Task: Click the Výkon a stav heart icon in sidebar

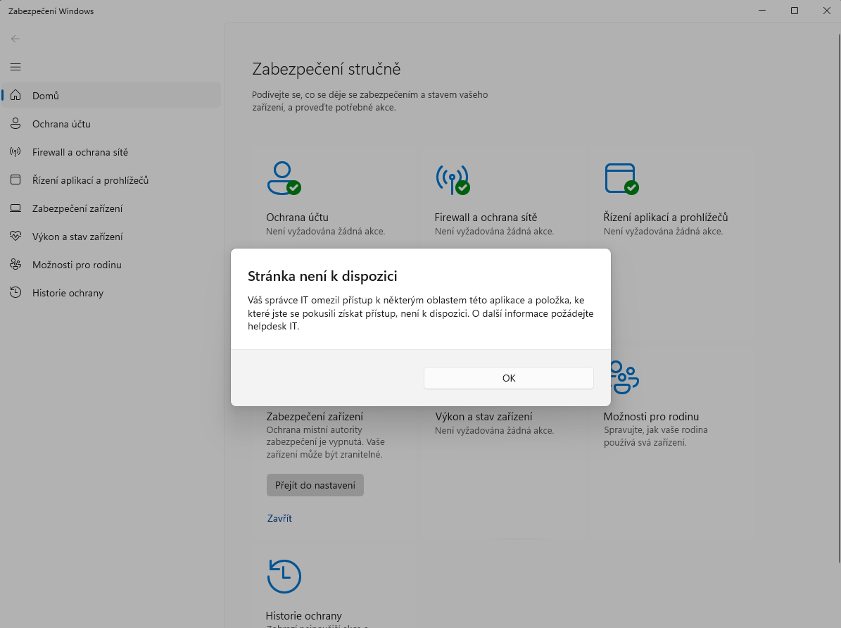Action: (x=15, y=236)
